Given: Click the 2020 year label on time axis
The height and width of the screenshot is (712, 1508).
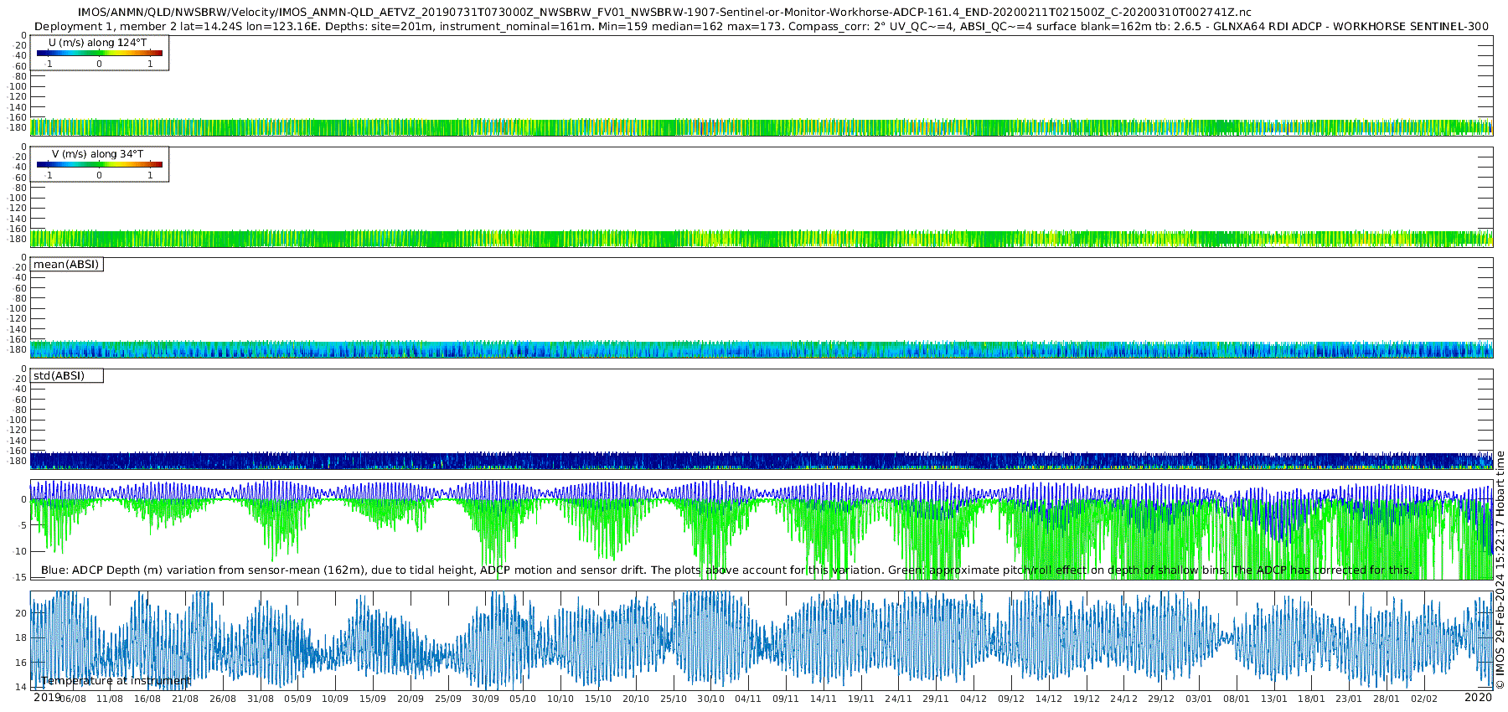Looking at the screenshot, I should (1478, 698).
